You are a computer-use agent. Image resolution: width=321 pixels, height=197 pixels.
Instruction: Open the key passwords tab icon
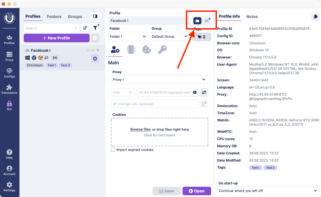pos(163,49)
